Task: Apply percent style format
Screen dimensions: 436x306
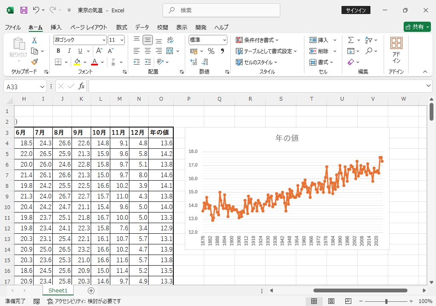Action: click(211, 51)
